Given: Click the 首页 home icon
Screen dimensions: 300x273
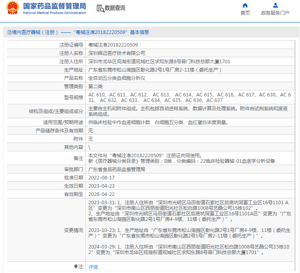Looking at the screenshot, I should (245, 5).
